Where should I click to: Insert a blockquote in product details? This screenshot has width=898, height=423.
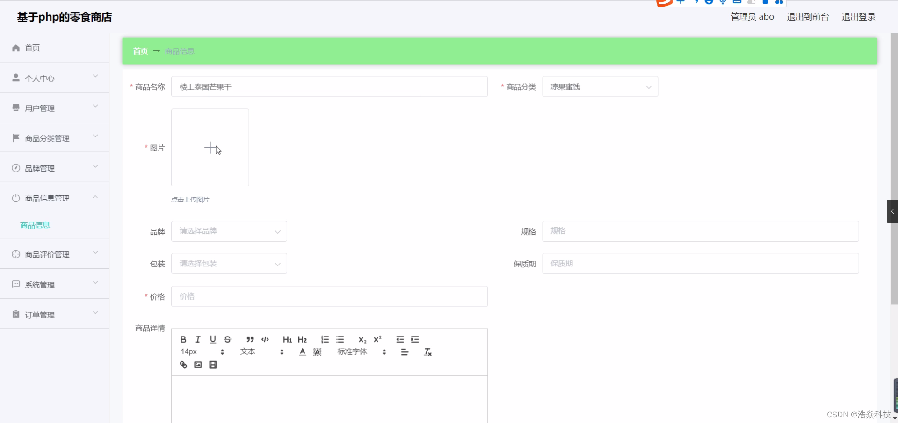(250, 339)
